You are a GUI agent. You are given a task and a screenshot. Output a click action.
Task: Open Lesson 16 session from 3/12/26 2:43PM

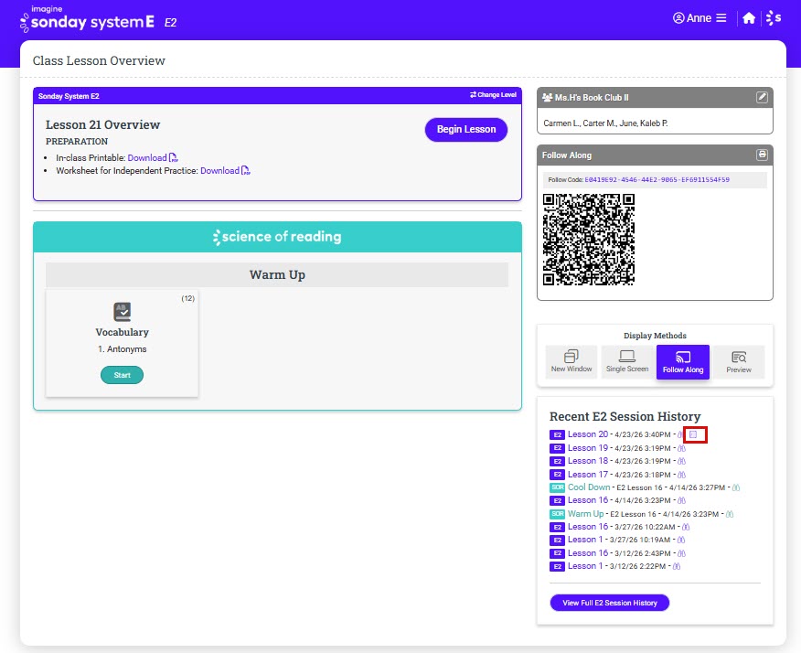click(x=588, y=553)
